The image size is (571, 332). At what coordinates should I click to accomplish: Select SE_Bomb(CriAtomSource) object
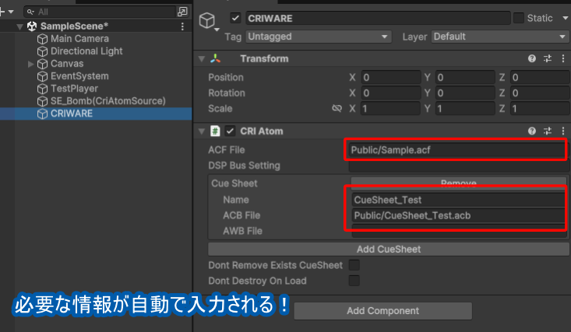point(108,101)
